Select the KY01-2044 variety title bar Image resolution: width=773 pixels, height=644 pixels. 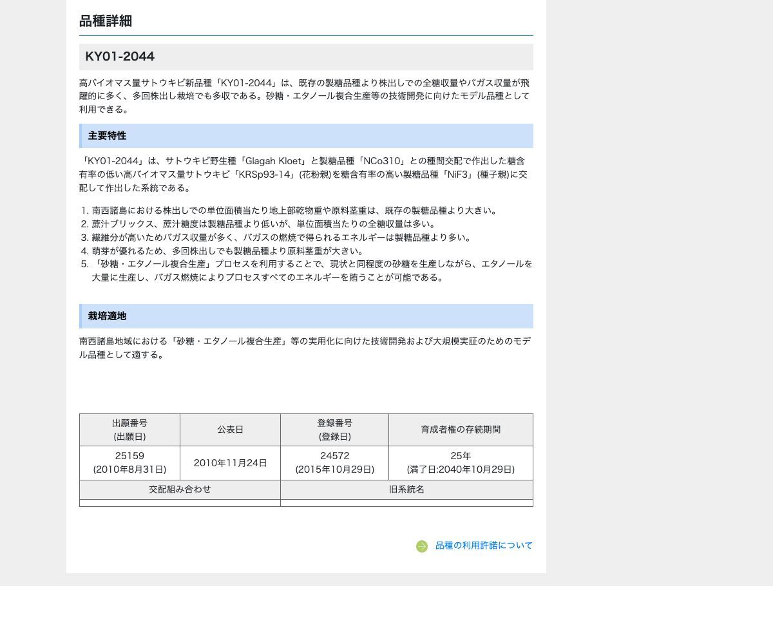[306, 57]
